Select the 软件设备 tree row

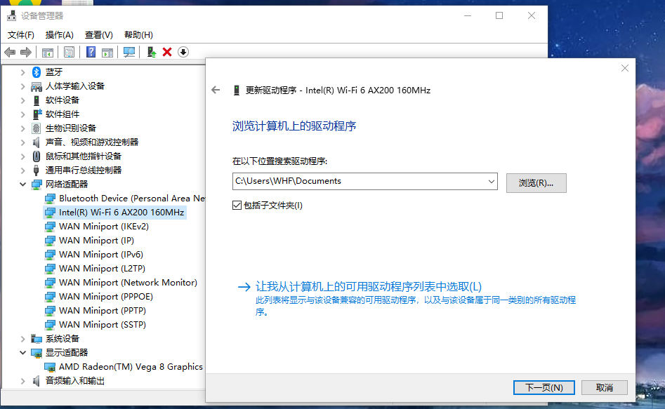pyautogui.click(x=62, y=100)
